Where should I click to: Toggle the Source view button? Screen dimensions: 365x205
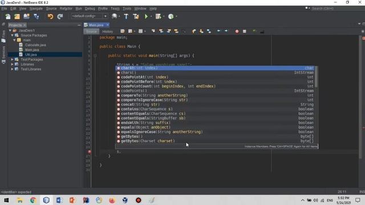(91, 31)
